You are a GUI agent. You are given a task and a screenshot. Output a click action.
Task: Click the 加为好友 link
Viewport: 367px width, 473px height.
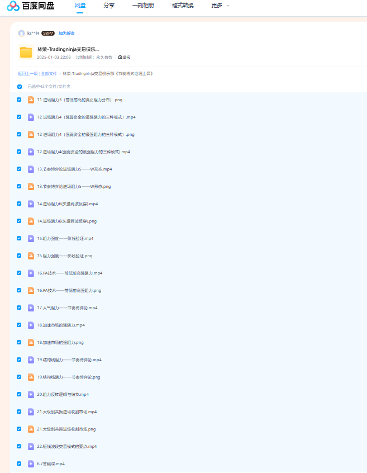point(66,33)
